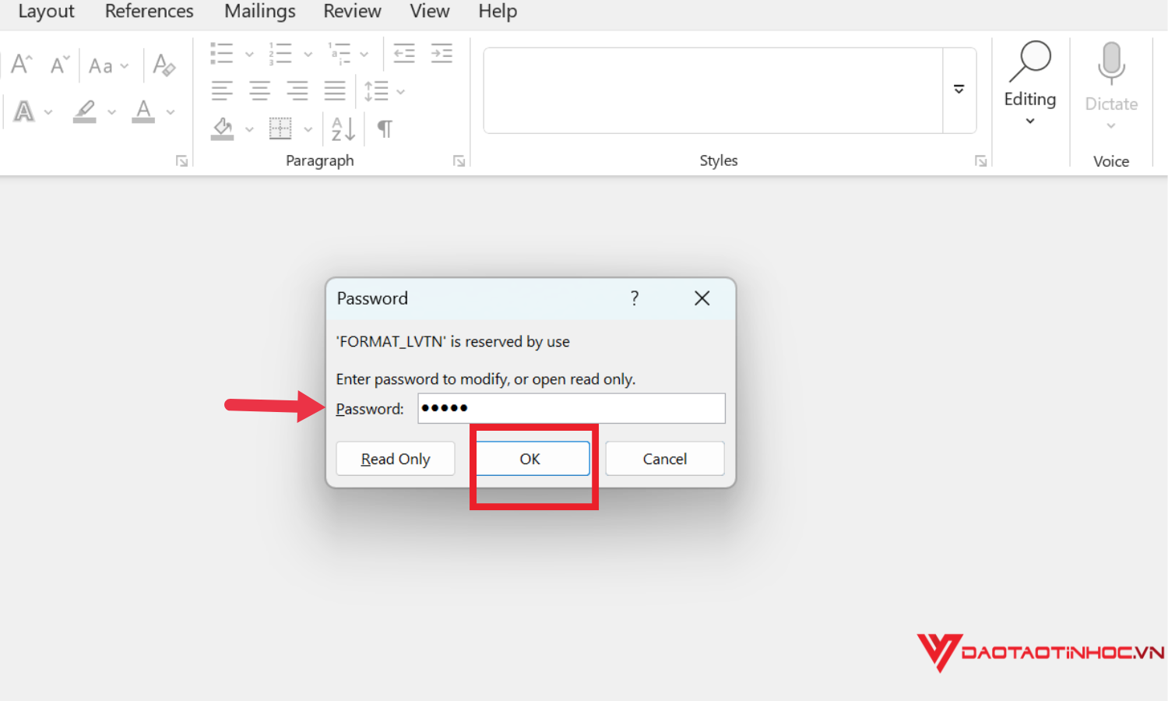Open Paragraph settings dialog launcher
Image resolution: width=1168 pixels, height=701 pixels.
[459, 161]
